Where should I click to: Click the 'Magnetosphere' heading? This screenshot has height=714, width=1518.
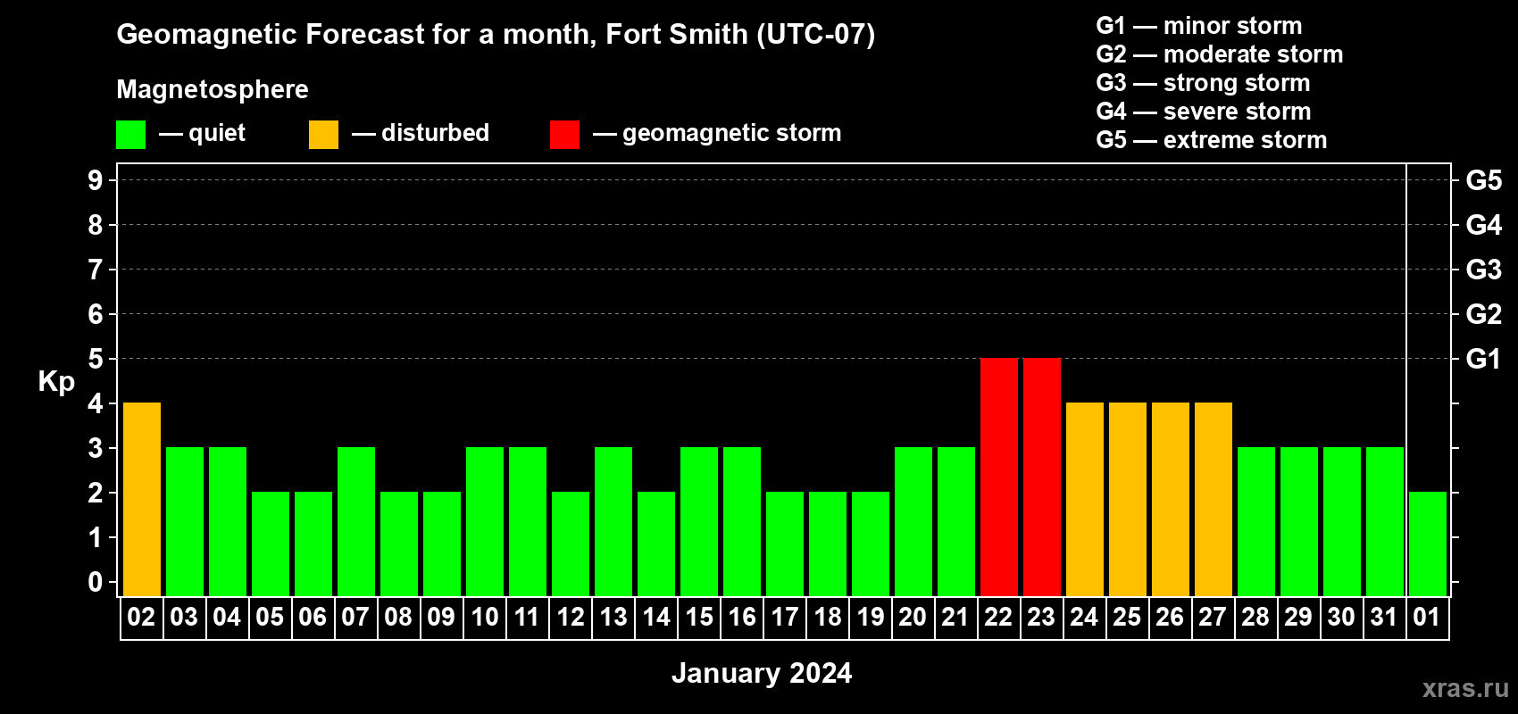point(213,90)
